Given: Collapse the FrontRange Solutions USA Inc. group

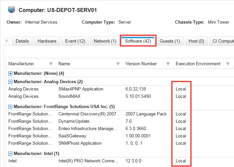Looking at the screenshot, I should pyautogui.click(x=10, y=107).
